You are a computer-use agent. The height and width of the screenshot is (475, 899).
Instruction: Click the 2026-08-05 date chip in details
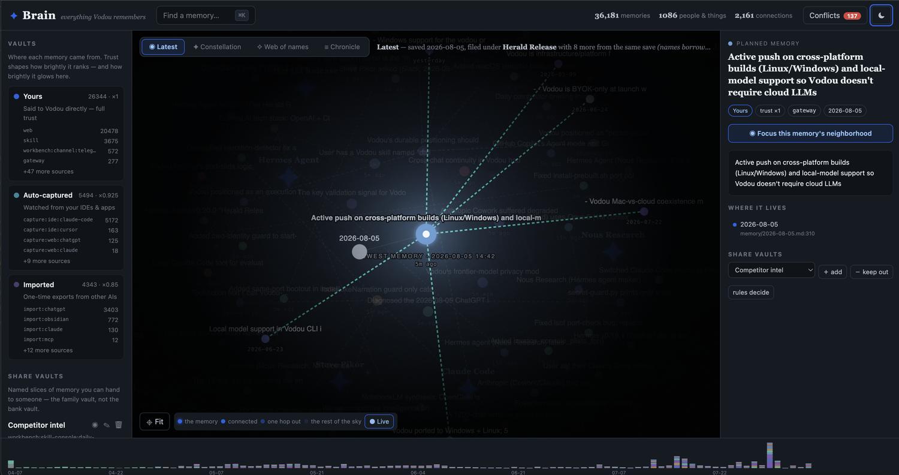[845, 110]
